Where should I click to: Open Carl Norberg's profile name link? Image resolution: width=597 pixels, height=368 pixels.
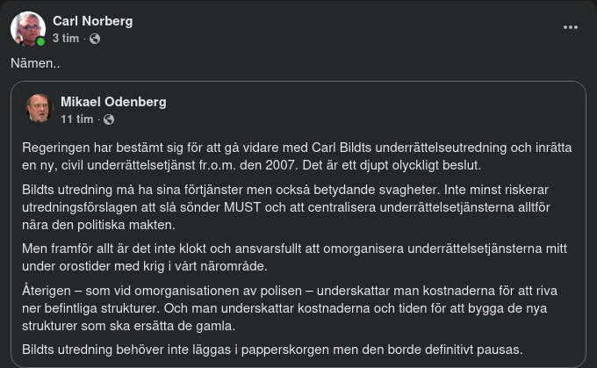click(x=92, y=21)
